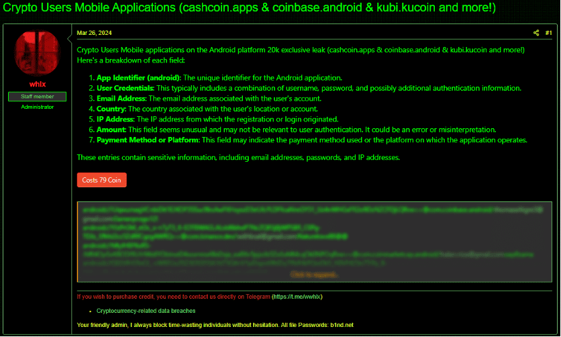Click 'These entries contain sensitive information' sentence
The height and width of the screenshot is (337, 561).
click(238, 157)
